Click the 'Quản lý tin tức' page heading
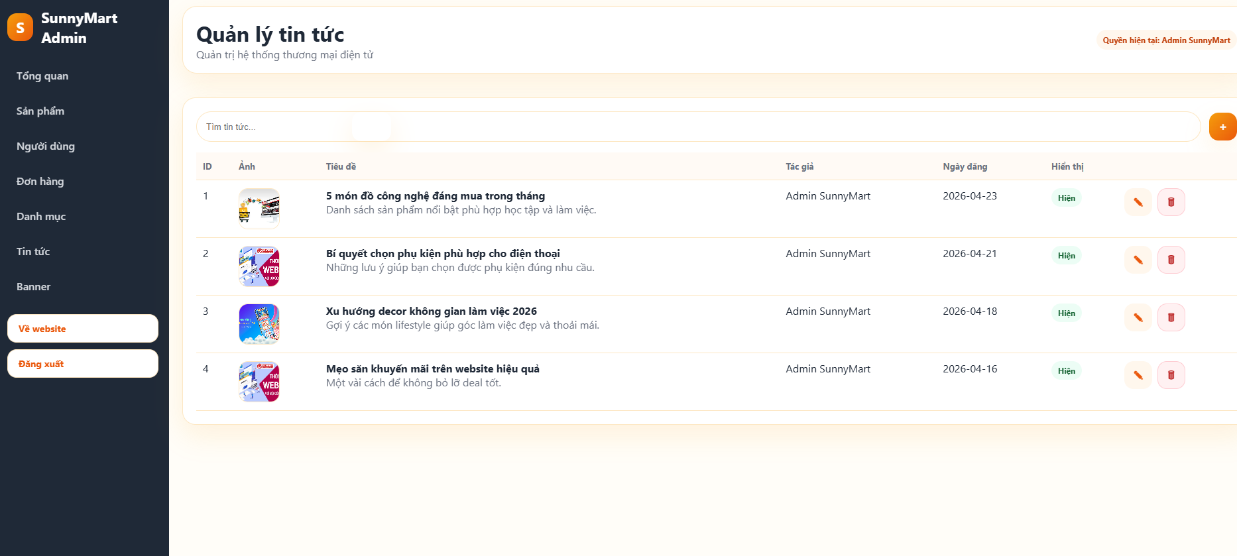This screenshot has height=556, width=1237. click(x=270, y=34)
